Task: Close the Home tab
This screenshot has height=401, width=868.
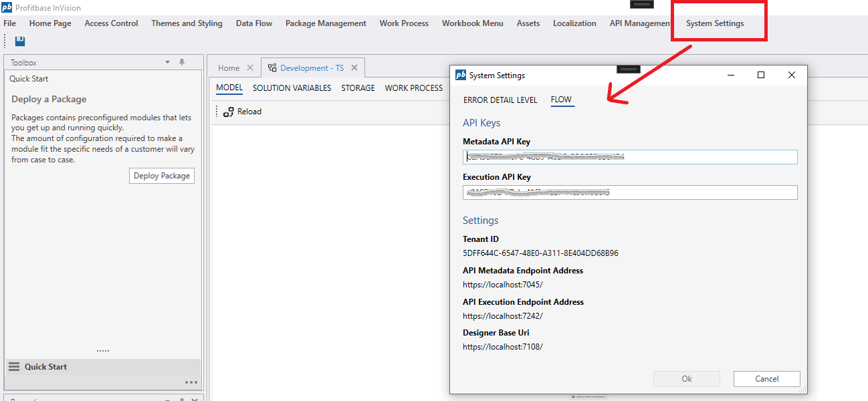Action: (250, 68)
